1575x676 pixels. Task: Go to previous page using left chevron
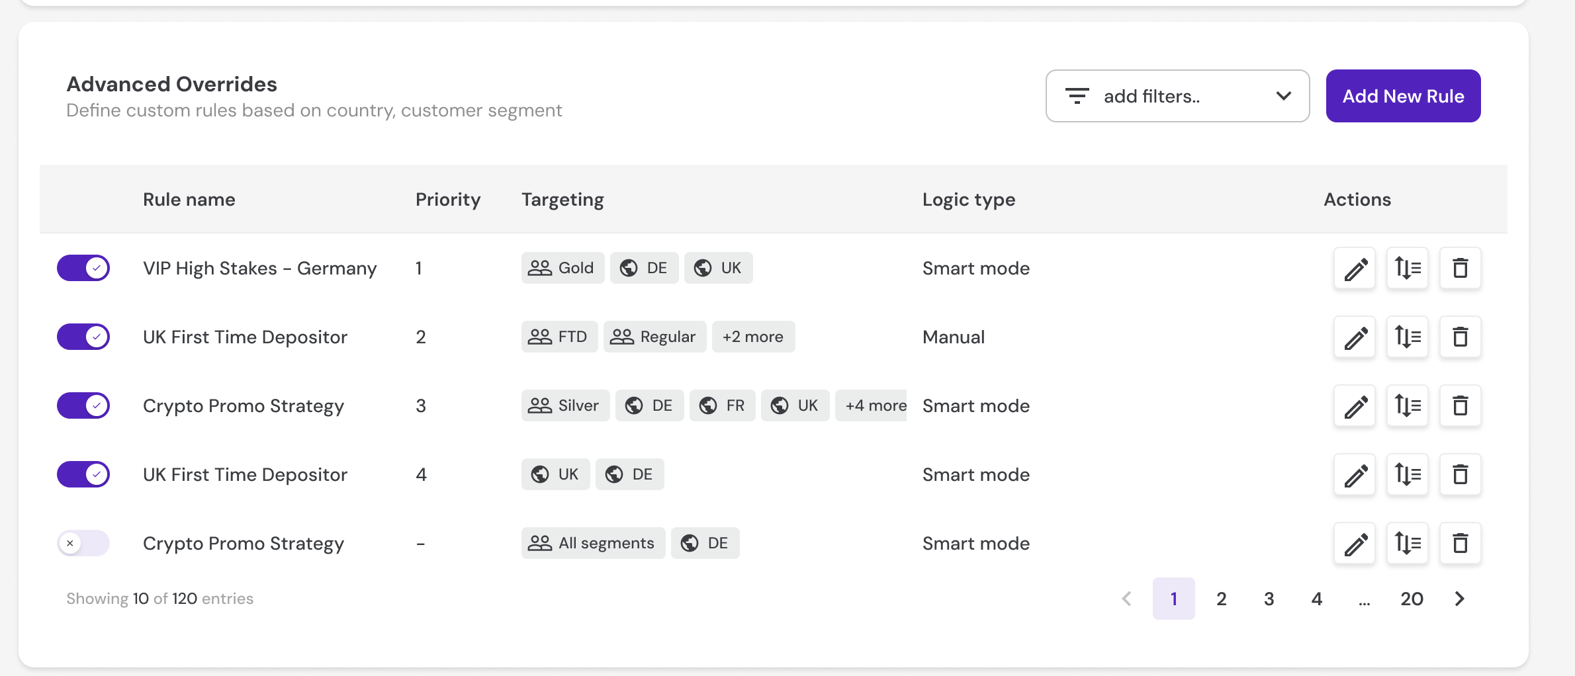[1126, 599]
